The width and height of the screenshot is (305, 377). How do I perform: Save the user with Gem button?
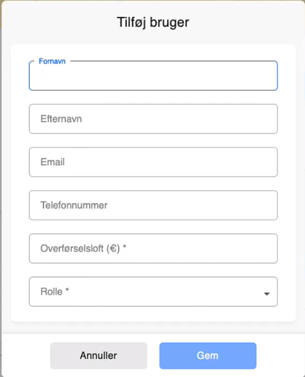click(x=208, y=356)
